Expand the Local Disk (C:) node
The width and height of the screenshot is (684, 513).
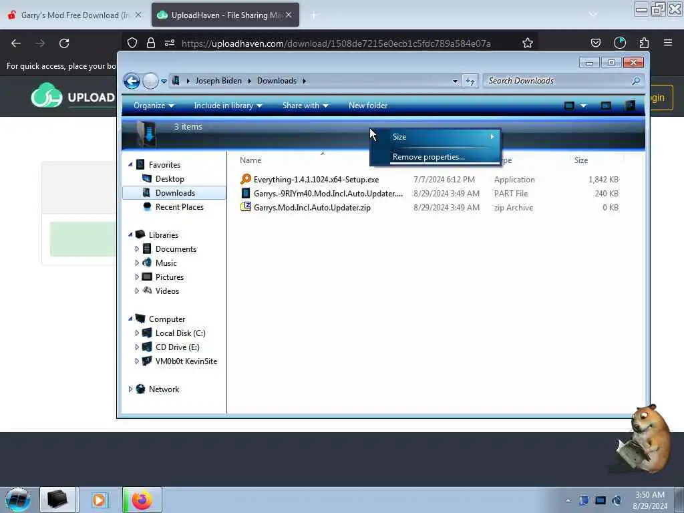[137, 333]
